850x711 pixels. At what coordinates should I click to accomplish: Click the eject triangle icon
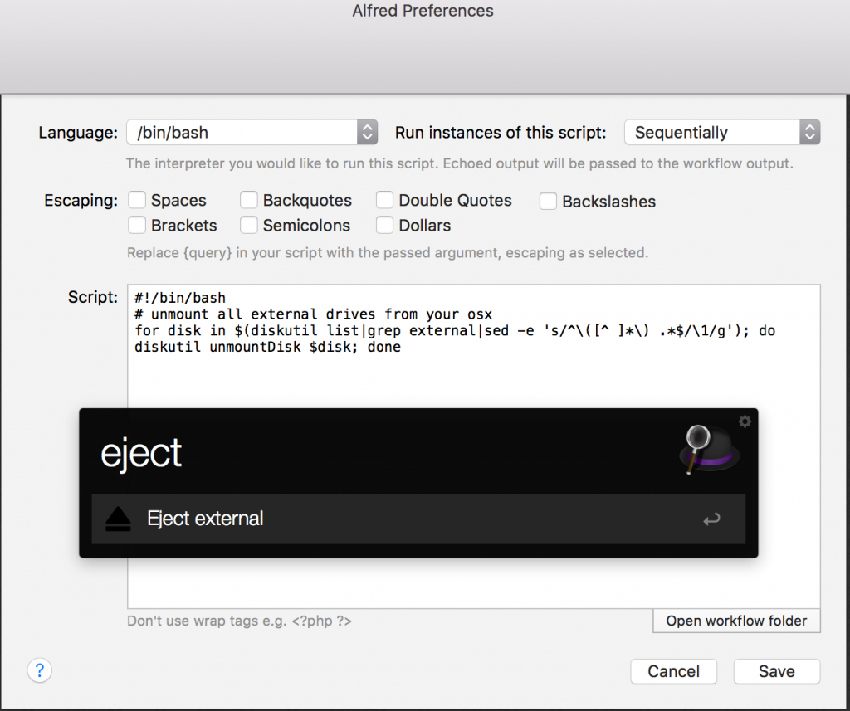pos(119,519)
